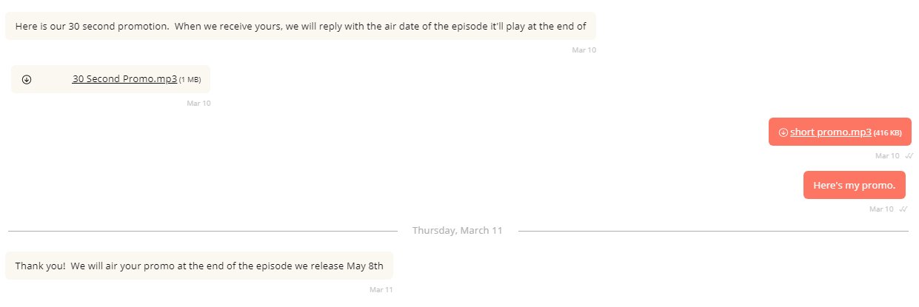Select the "Here is our 30 second promotion" message
The width and height of the screenshot is (919, 307).
pos(300,27)
